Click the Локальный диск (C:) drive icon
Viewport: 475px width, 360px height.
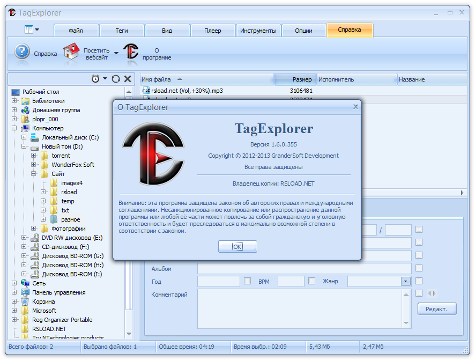[35, 137]
